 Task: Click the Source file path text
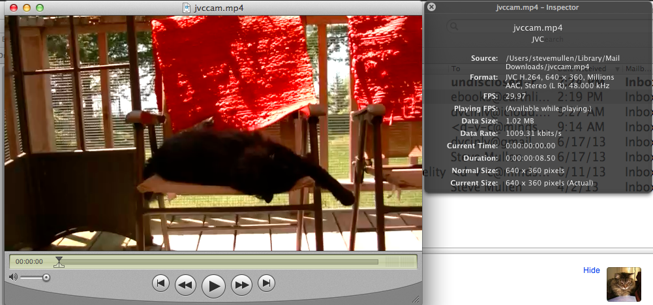[562, 63]
